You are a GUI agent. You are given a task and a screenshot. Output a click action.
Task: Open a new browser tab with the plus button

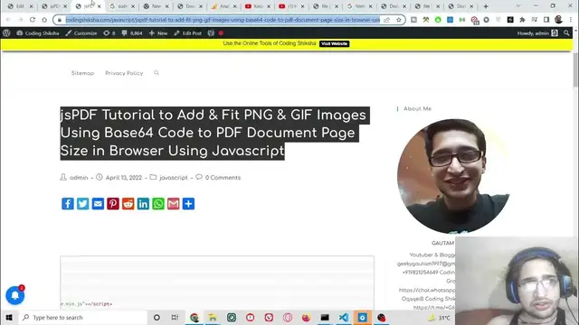(486, 6)
